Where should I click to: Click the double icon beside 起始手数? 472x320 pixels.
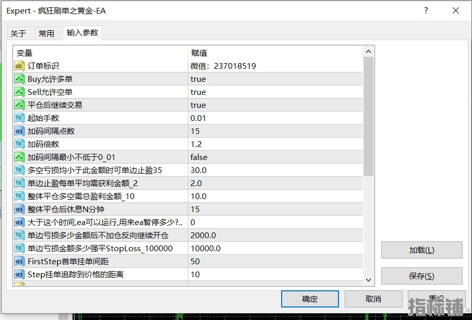point(19,118)
